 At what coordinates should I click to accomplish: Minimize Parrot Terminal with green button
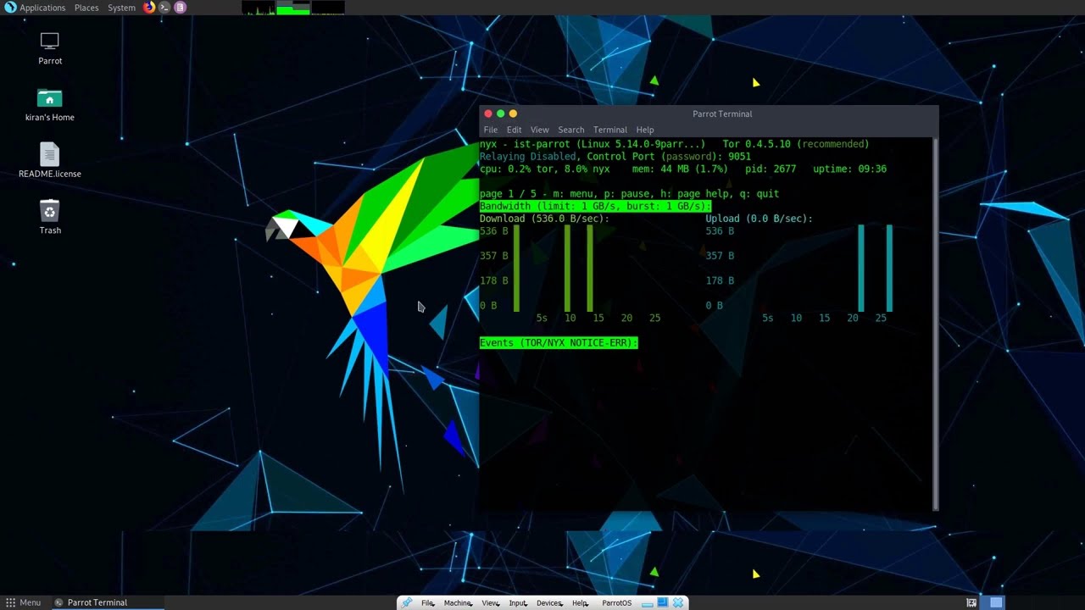tap(500, 114)
